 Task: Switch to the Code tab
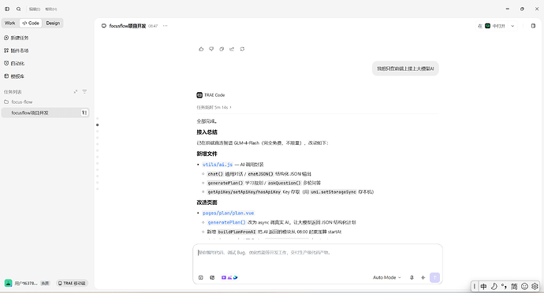point(31,23)
